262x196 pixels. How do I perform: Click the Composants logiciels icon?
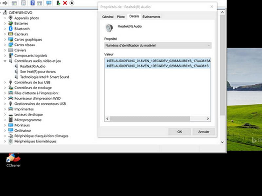(11, 55)
